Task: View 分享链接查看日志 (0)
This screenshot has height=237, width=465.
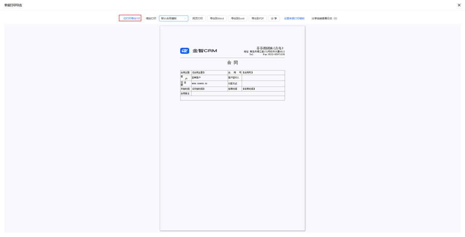Action: point(324,18)
